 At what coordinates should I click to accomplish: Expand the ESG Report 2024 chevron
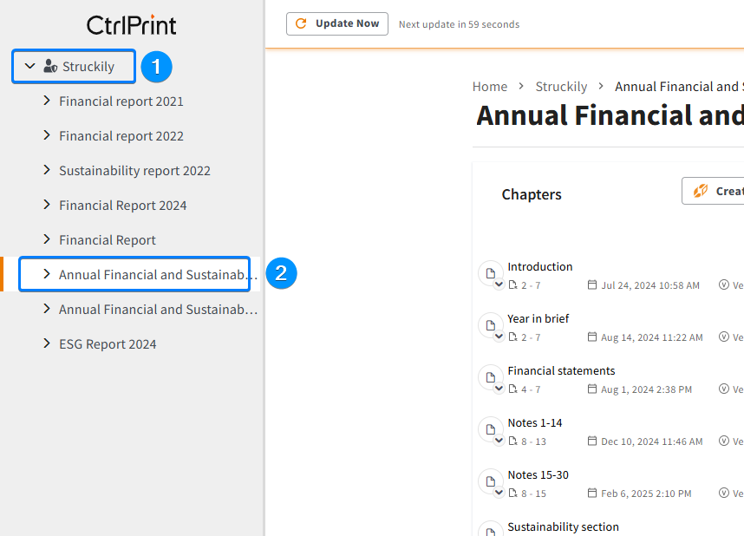[47, 343]
